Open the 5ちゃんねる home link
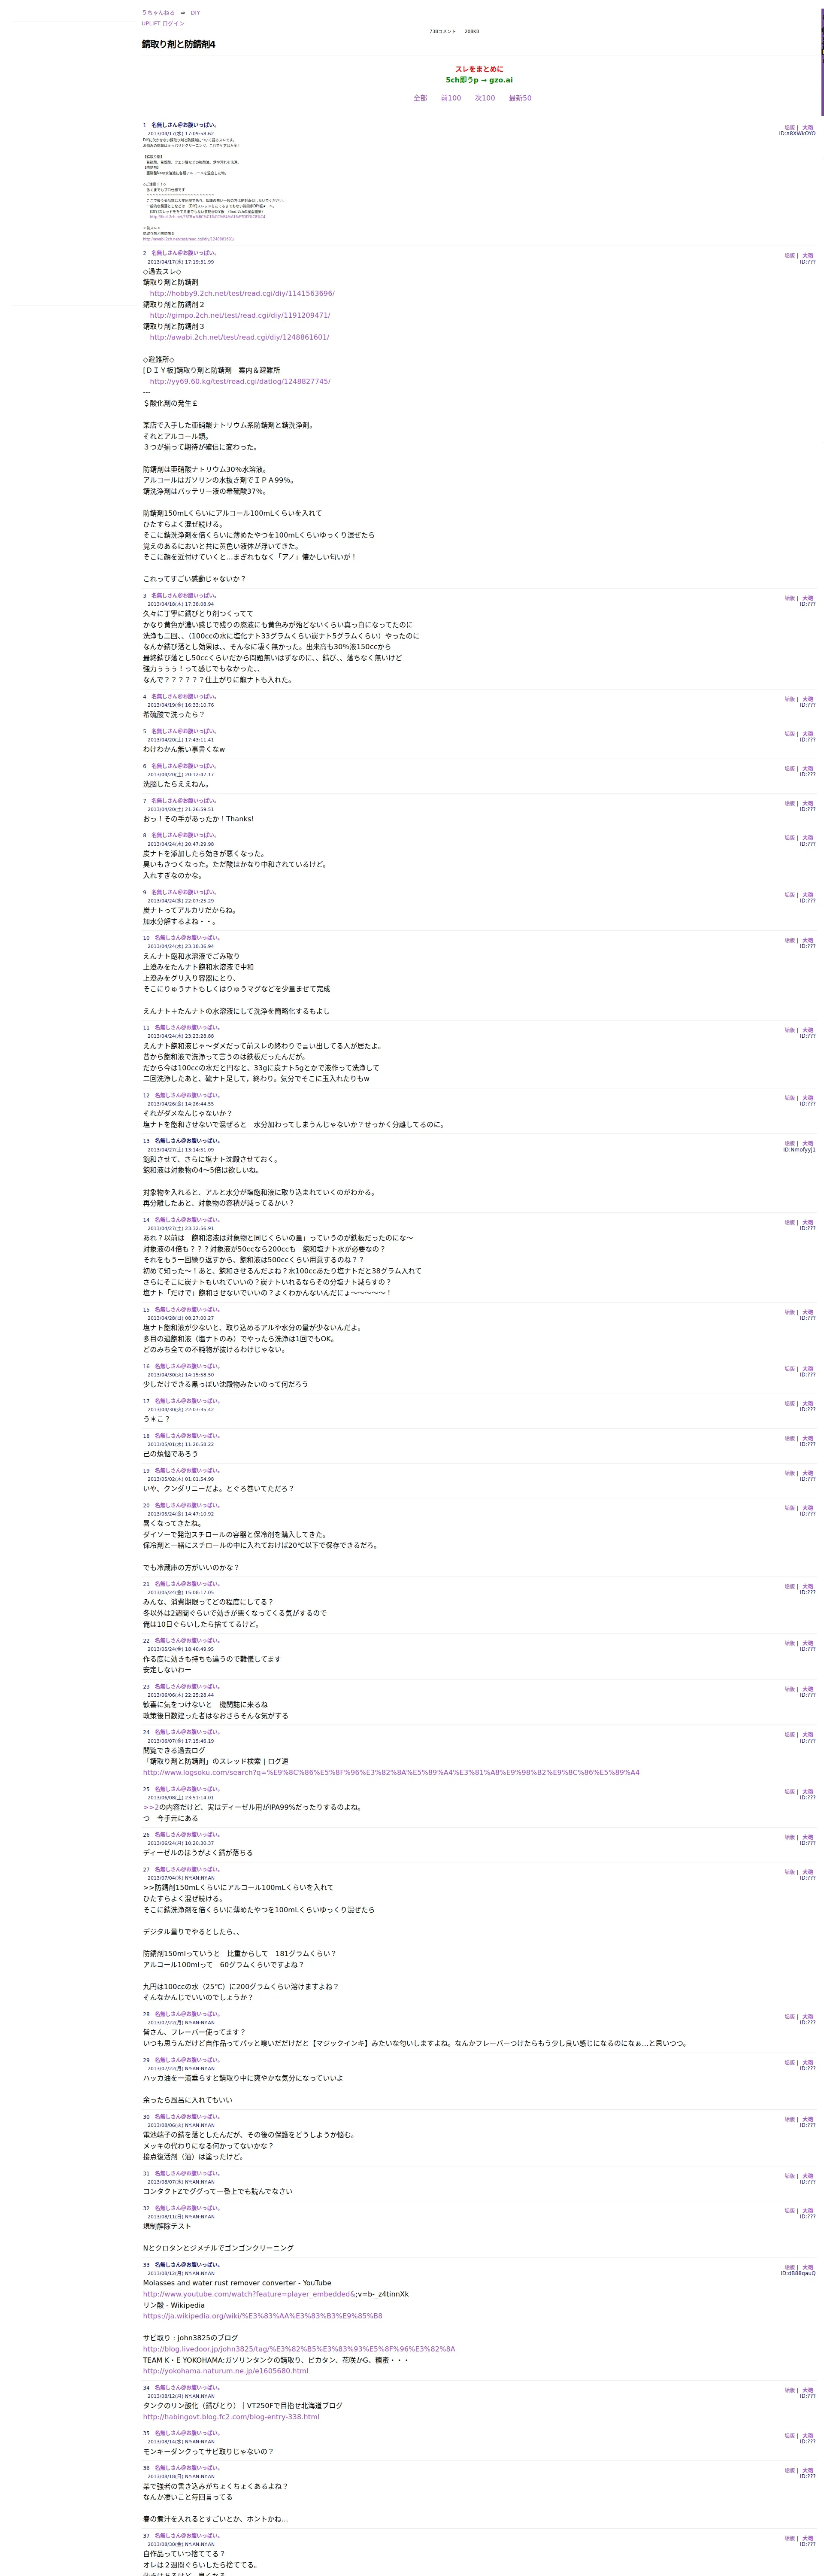824x2576 pixels. point(158,13)
